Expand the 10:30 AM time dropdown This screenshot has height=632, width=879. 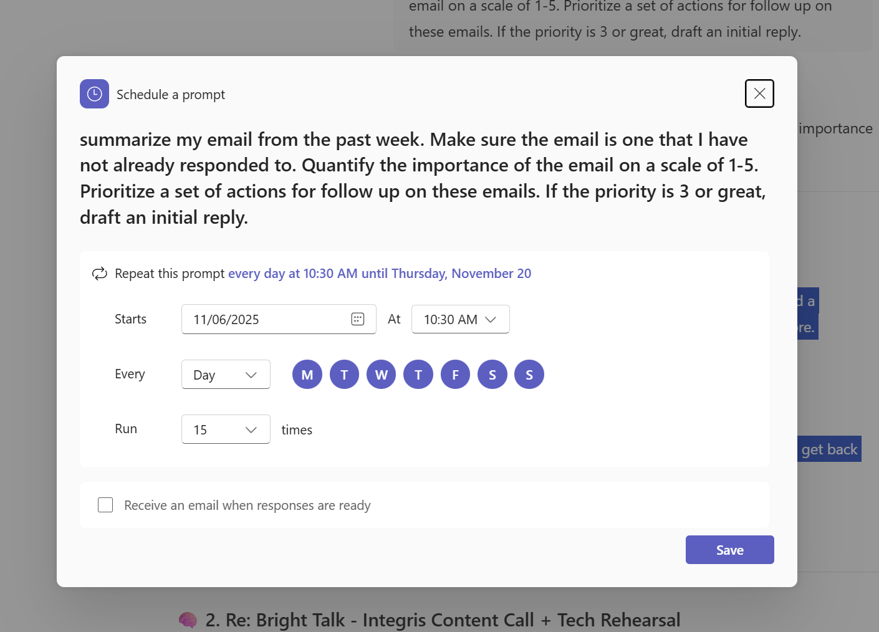[x=460, y=319]
